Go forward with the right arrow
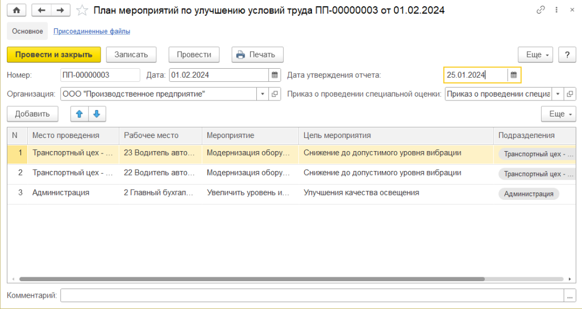Screen dimensions: 582x309 [x=60, y=10]
